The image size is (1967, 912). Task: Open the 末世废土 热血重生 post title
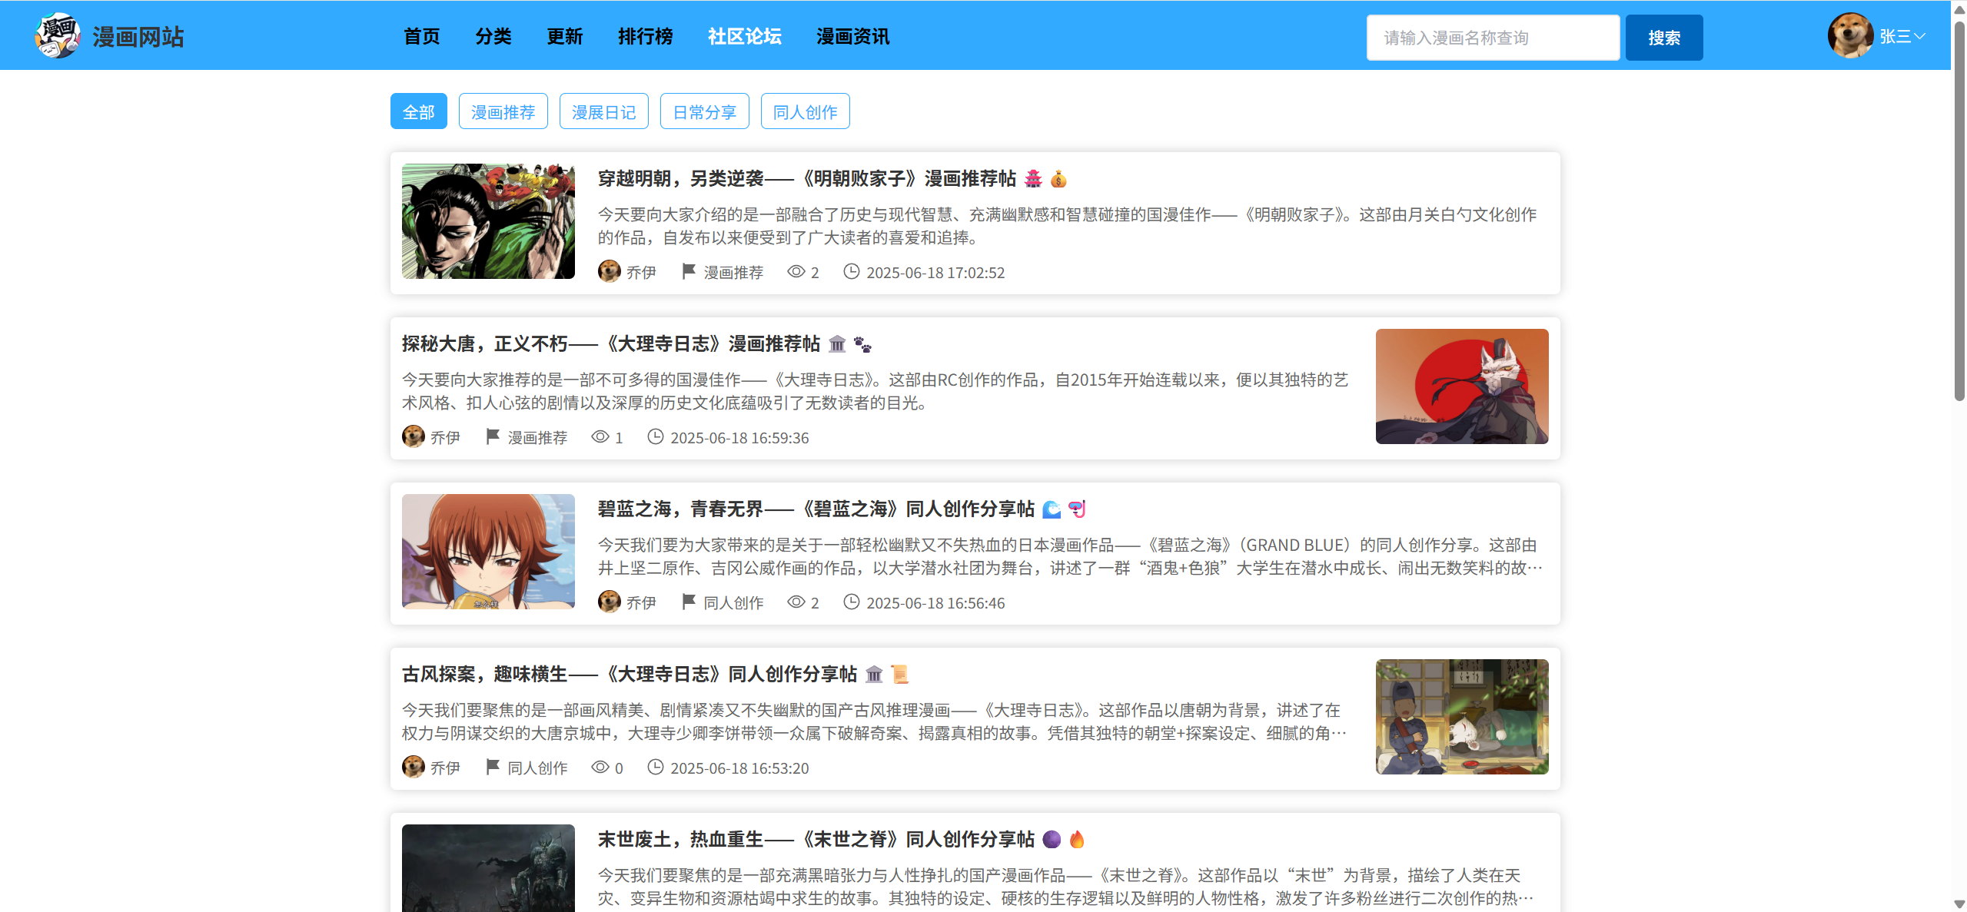click(x=816, y=839)
